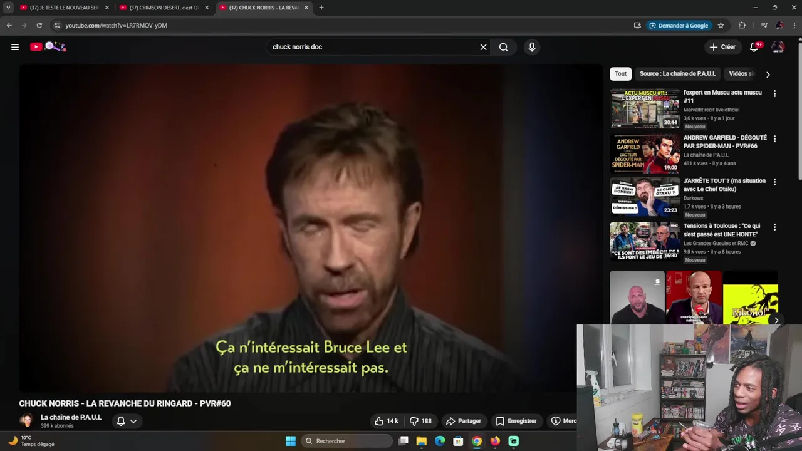Clear the 'chuck norris doc' search text
The height and width of the screenshot is (451, 802).
483,47
